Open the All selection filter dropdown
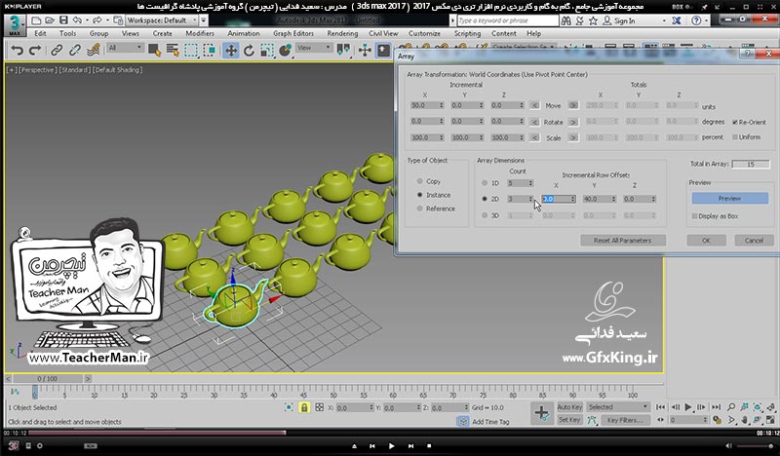 125,49
